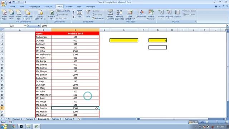Customize Quick Access Toolbar dropdown
The image size is (229, 129).
[25, 2]
